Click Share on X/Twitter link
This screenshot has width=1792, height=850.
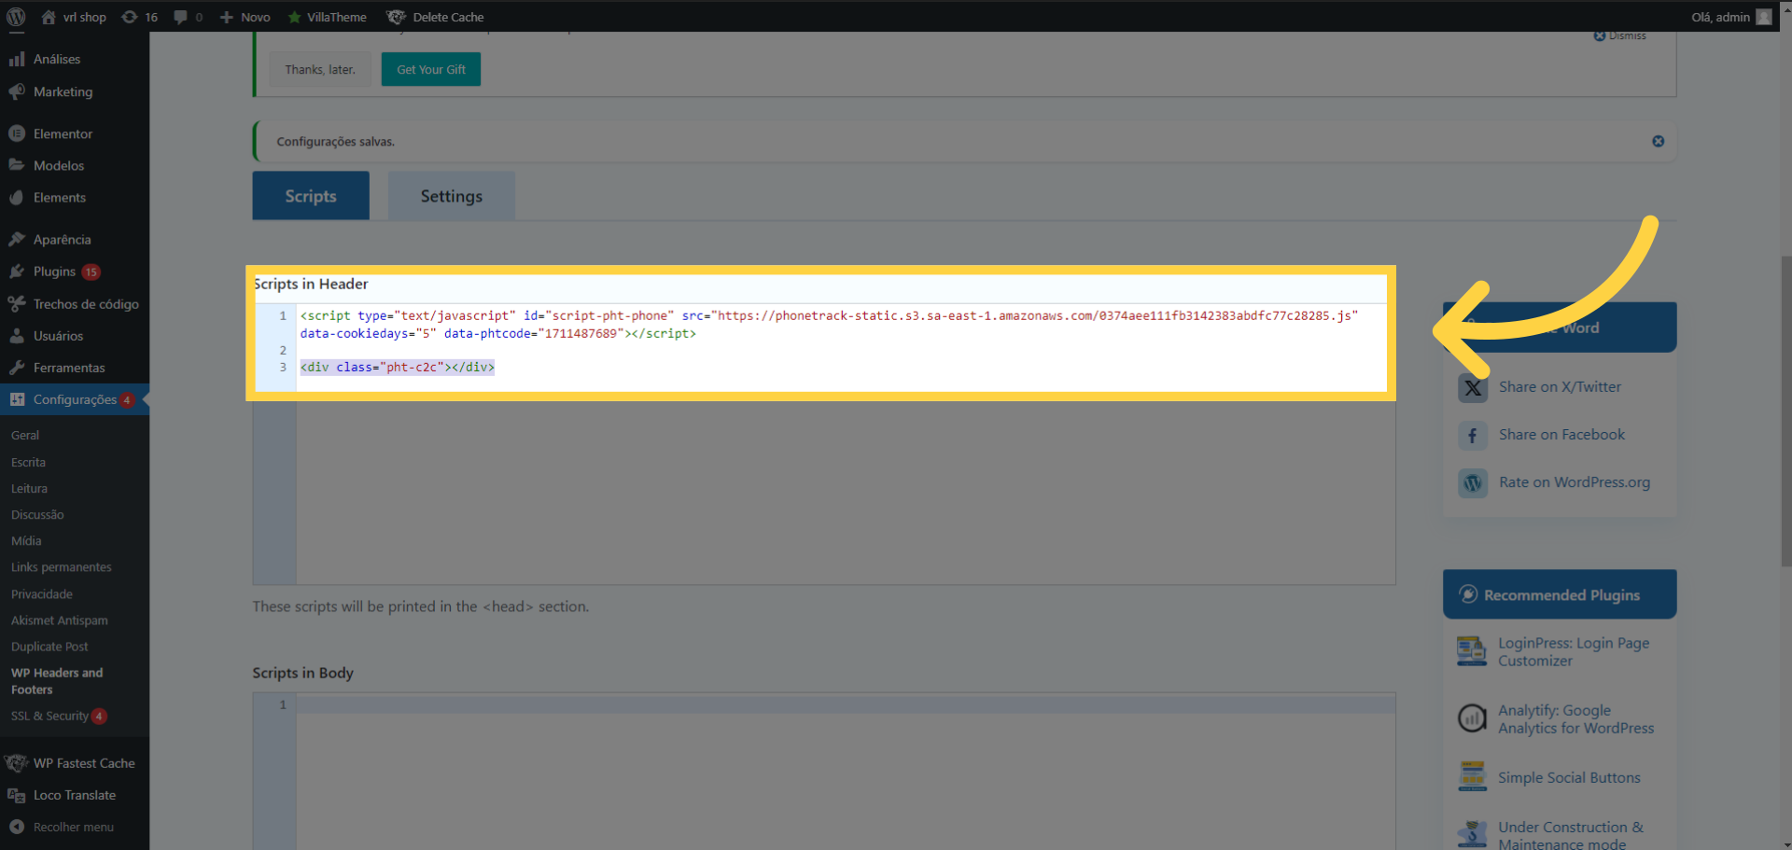pyautogui.click(x=1560, y=386)
